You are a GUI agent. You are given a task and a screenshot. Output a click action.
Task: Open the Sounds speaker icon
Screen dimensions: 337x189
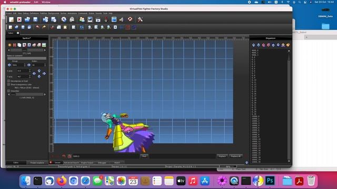click(x=122, y=19)
